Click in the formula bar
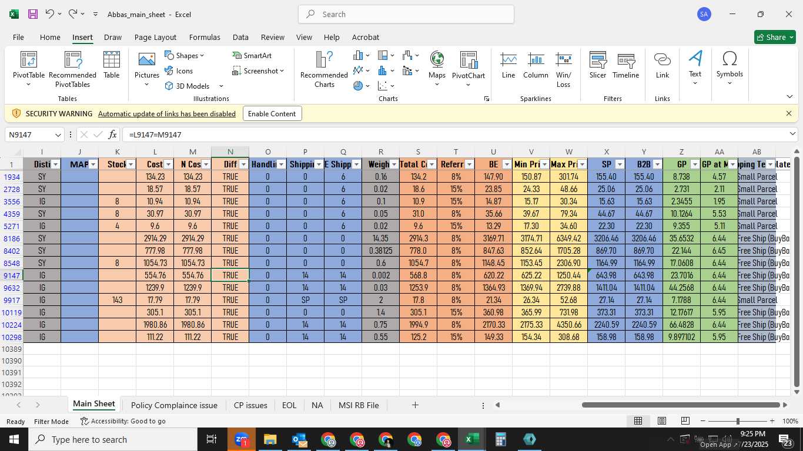803x451 pixels. [x=456, y=134]
